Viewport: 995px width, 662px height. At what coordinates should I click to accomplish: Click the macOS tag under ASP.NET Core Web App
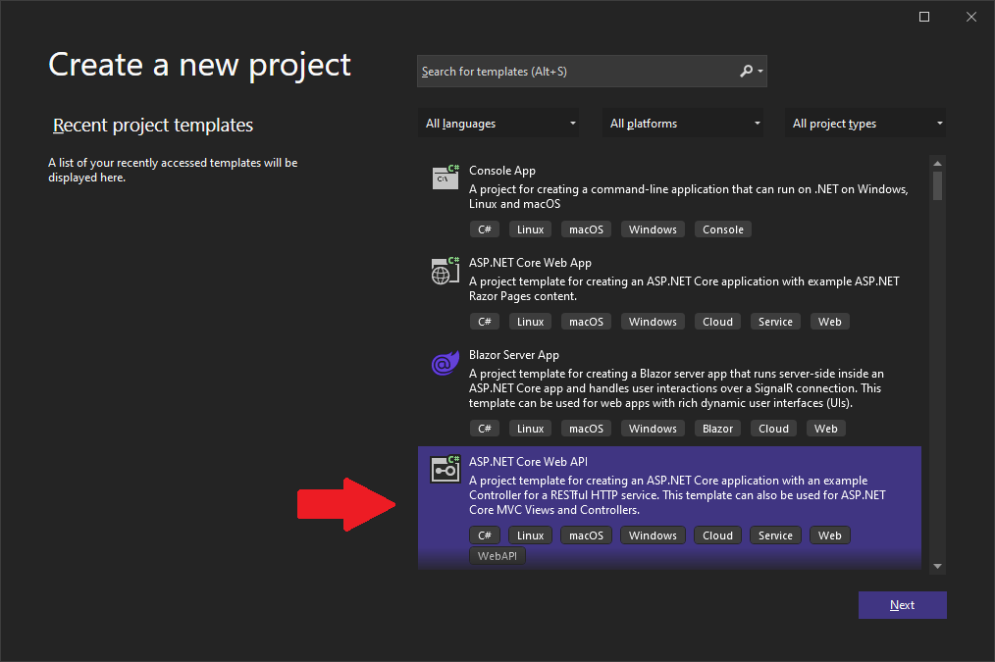coord(586,321)
